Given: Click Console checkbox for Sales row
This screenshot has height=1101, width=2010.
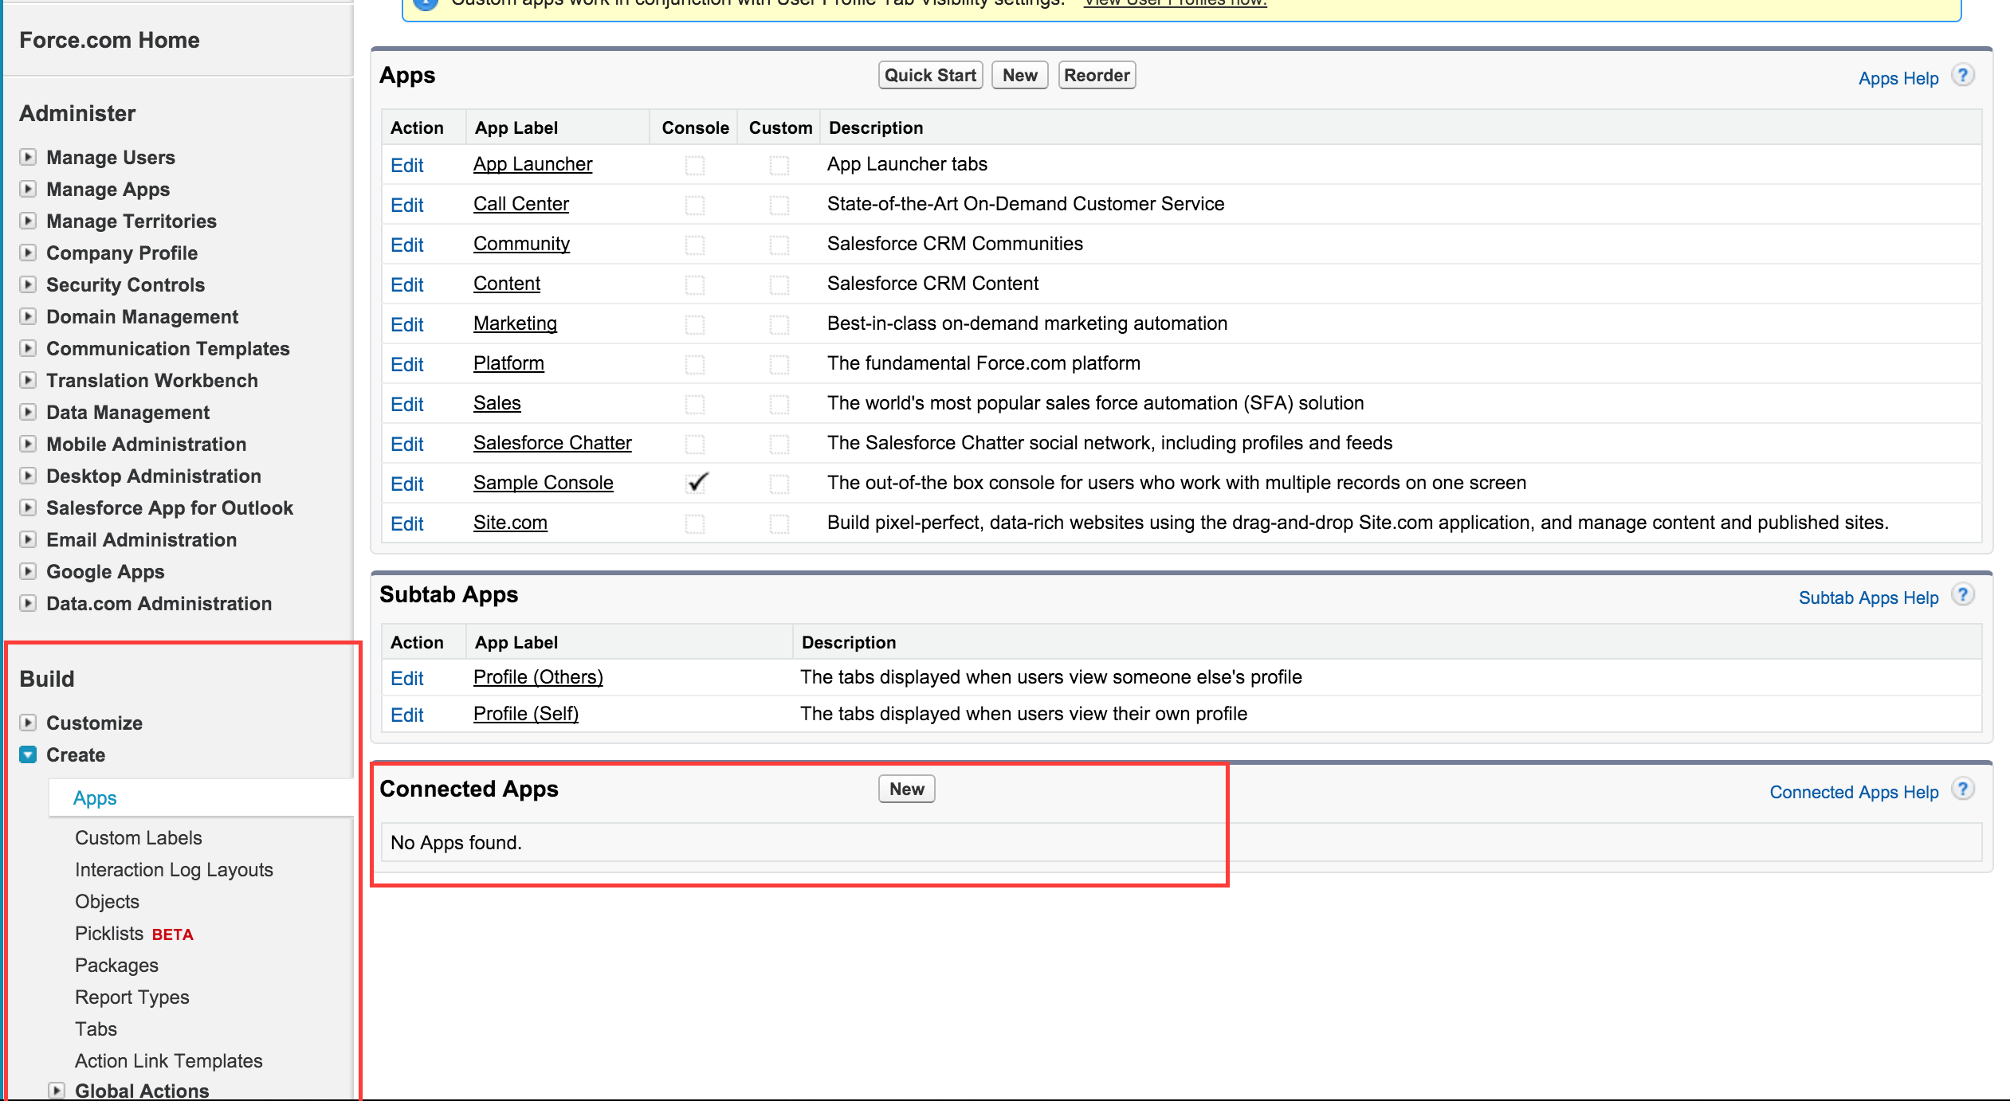Looking at the screenshot, I should coord(695,404).
